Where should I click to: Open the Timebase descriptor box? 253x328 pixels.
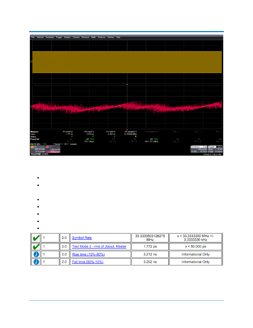click(x=199, y=149)
